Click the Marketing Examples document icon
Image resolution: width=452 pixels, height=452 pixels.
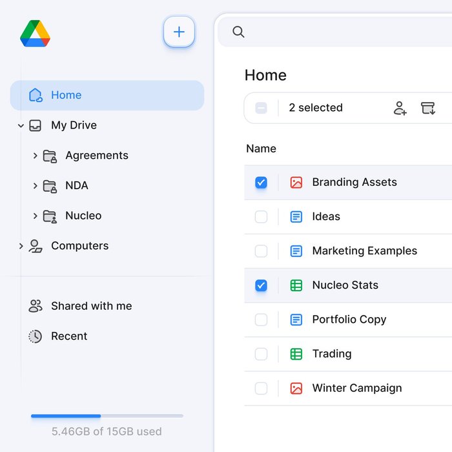pos(296,251)
